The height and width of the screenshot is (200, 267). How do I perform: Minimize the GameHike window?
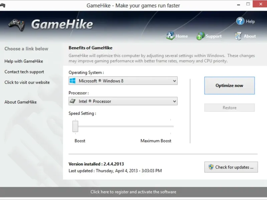click(x=239, y=5)
